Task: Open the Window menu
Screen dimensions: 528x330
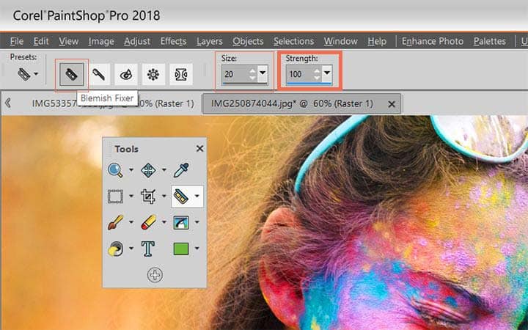Action: click(340, 41)
